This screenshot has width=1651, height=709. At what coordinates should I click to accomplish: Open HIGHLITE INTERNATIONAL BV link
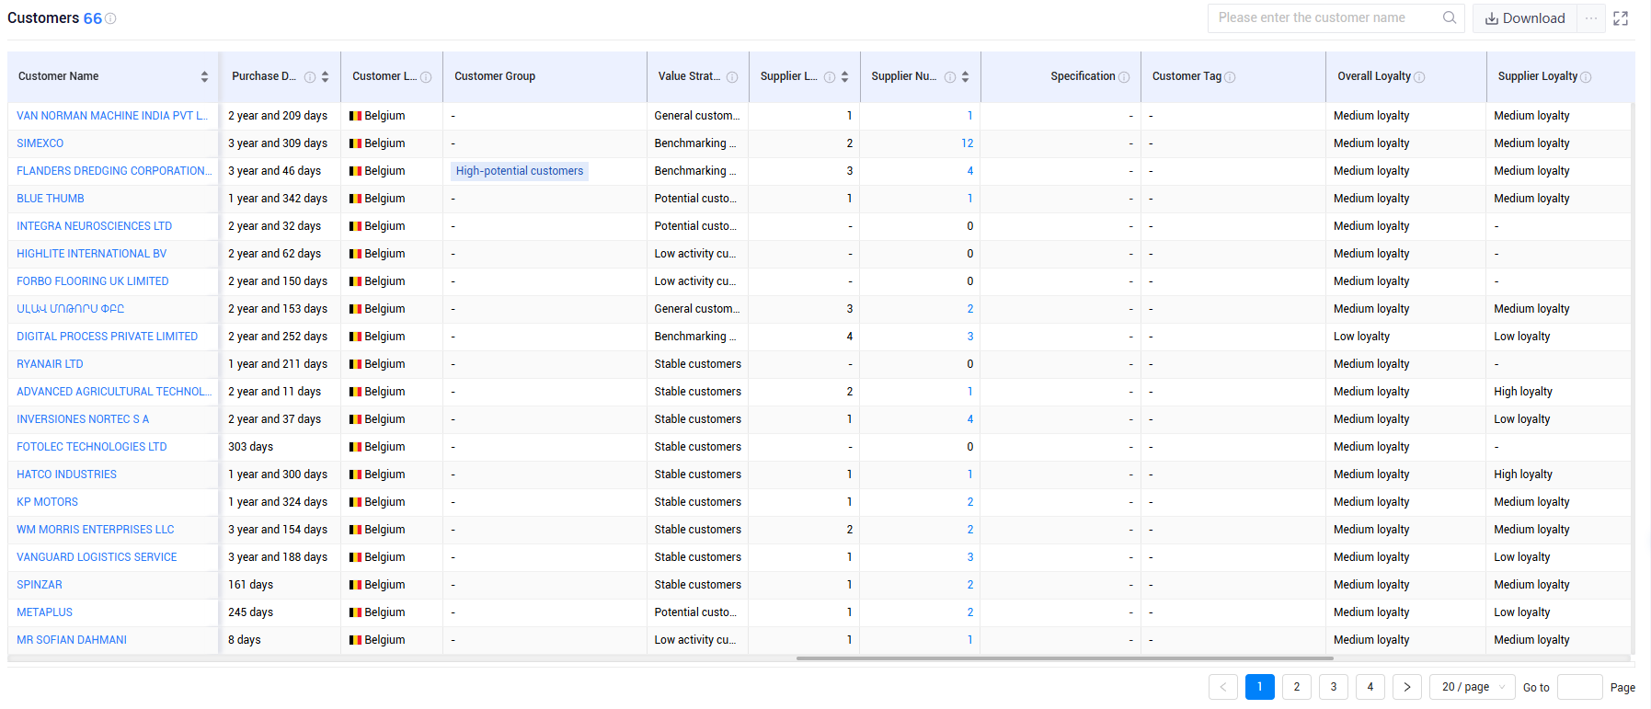[x=91, y=254]
